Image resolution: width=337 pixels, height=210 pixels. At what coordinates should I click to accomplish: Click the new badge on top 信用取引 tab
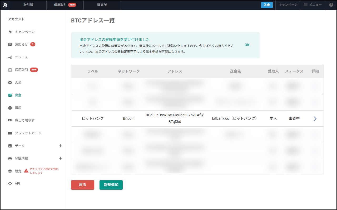tap(72, 5)
